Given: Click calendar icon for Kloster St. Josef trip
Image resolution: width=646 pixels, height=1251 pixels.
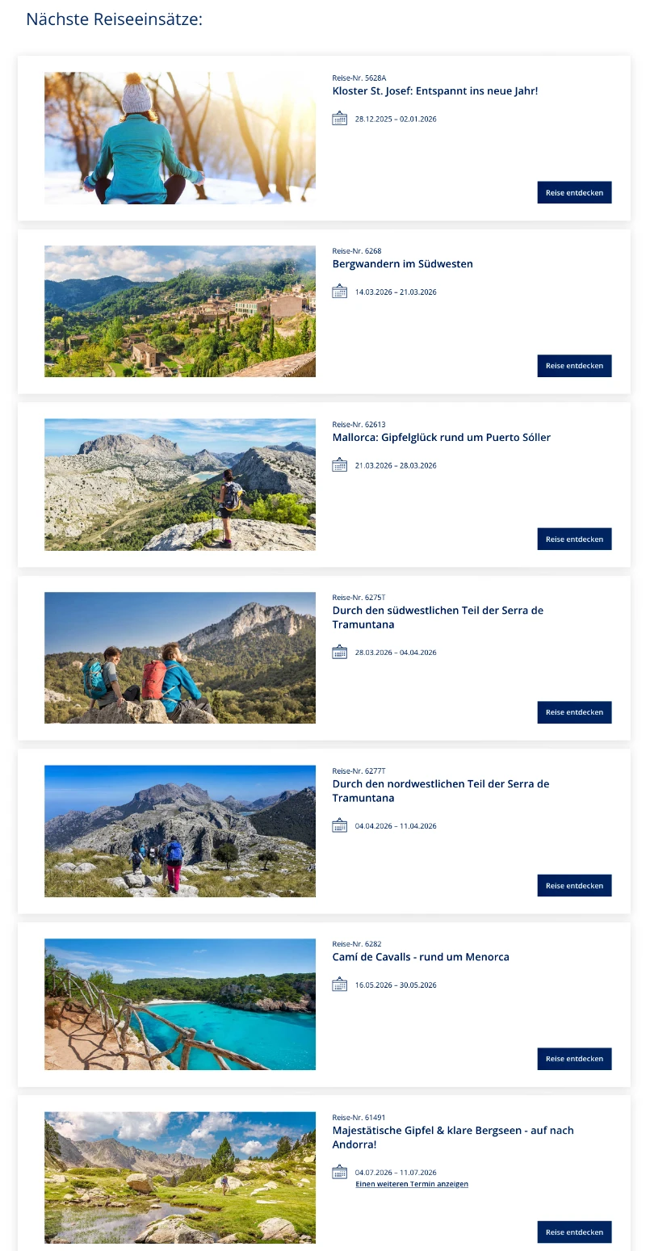Looking at the screenshot, I should 339,119.
